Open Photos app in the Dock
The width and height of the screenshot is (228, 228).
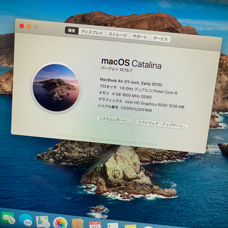60,223
